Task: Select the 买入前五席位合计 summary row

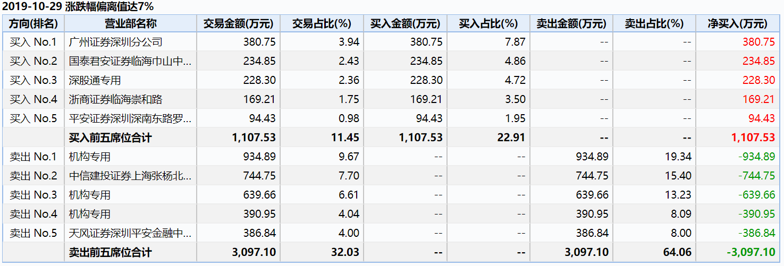Action: click(x=391, y=138)
